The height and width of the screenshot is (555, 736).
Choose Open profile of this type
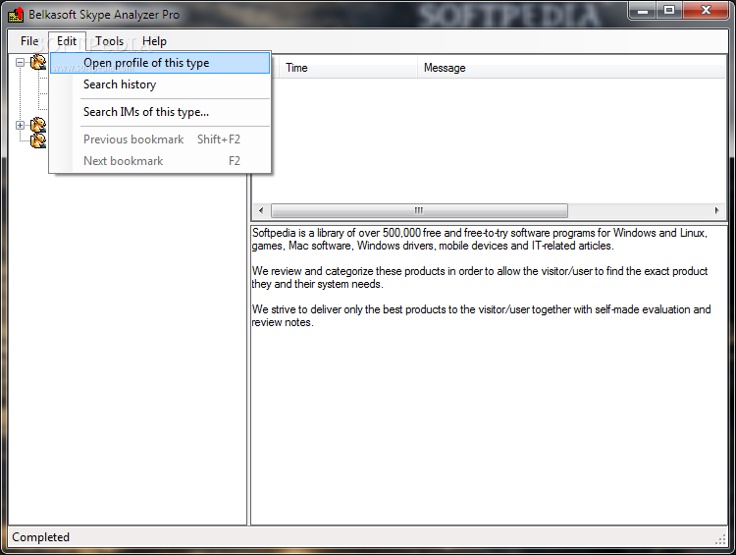[x=160, y=63]
